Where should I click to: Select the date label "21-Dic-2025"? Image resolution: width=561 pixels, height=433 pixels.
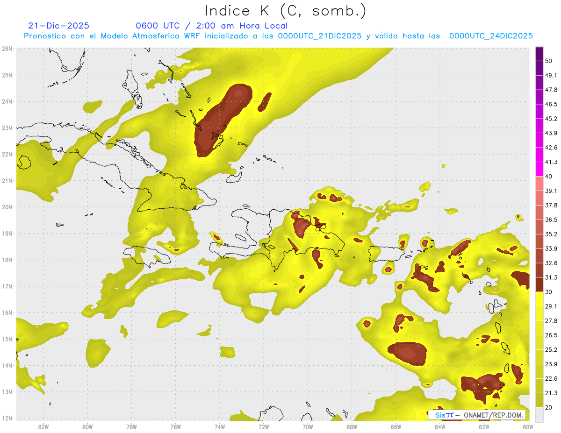coord(58,26)
